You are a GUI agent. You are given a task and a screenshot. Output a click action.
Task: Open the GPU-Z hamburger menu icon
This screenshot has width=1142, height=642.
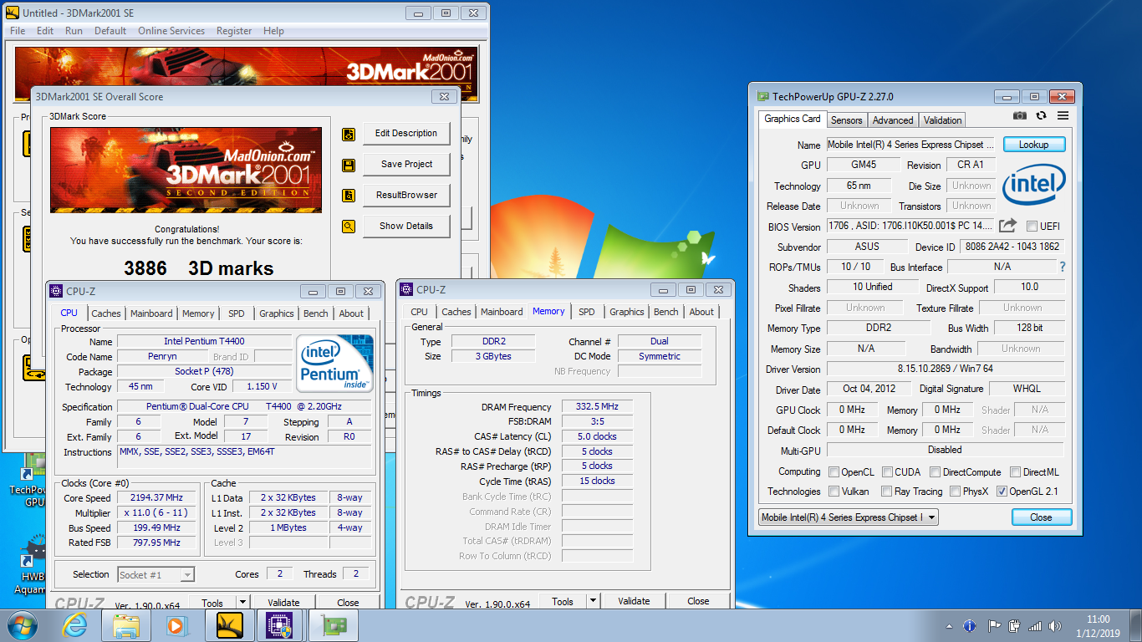coord(1063,116)
